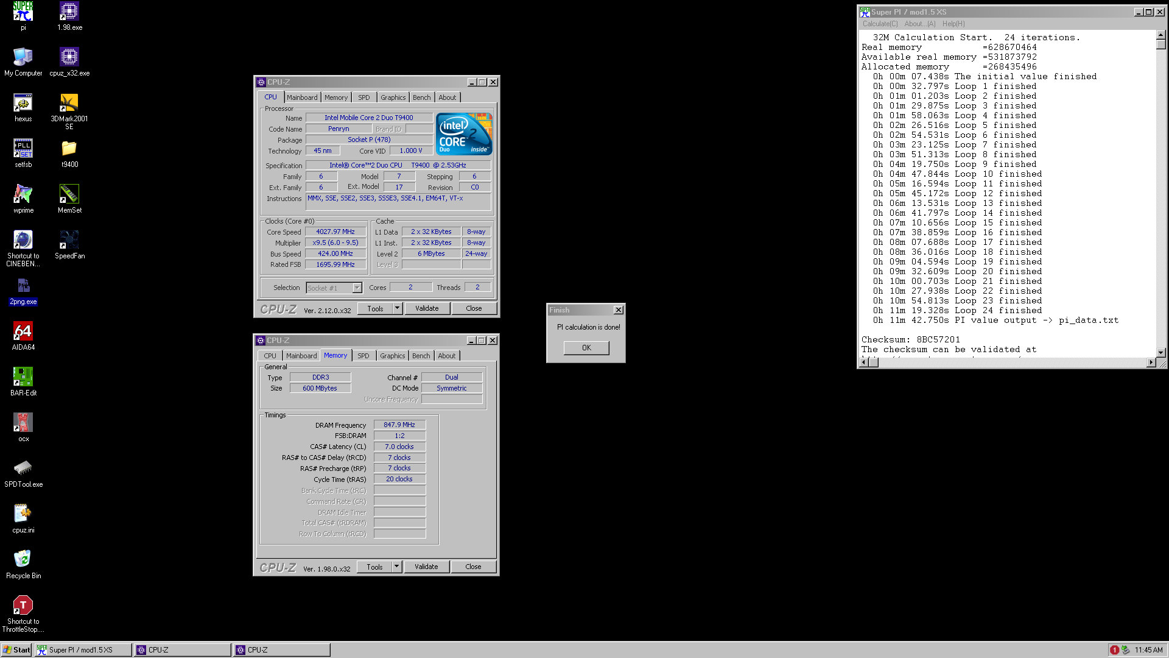Click Tools button in CPU-Z 1.98.0
The height and width of the screenshot is (658, 1169).
coord(374,567)
